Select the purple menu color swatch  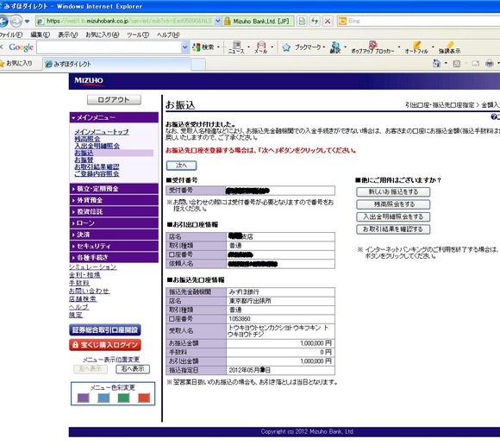[84, 398]
